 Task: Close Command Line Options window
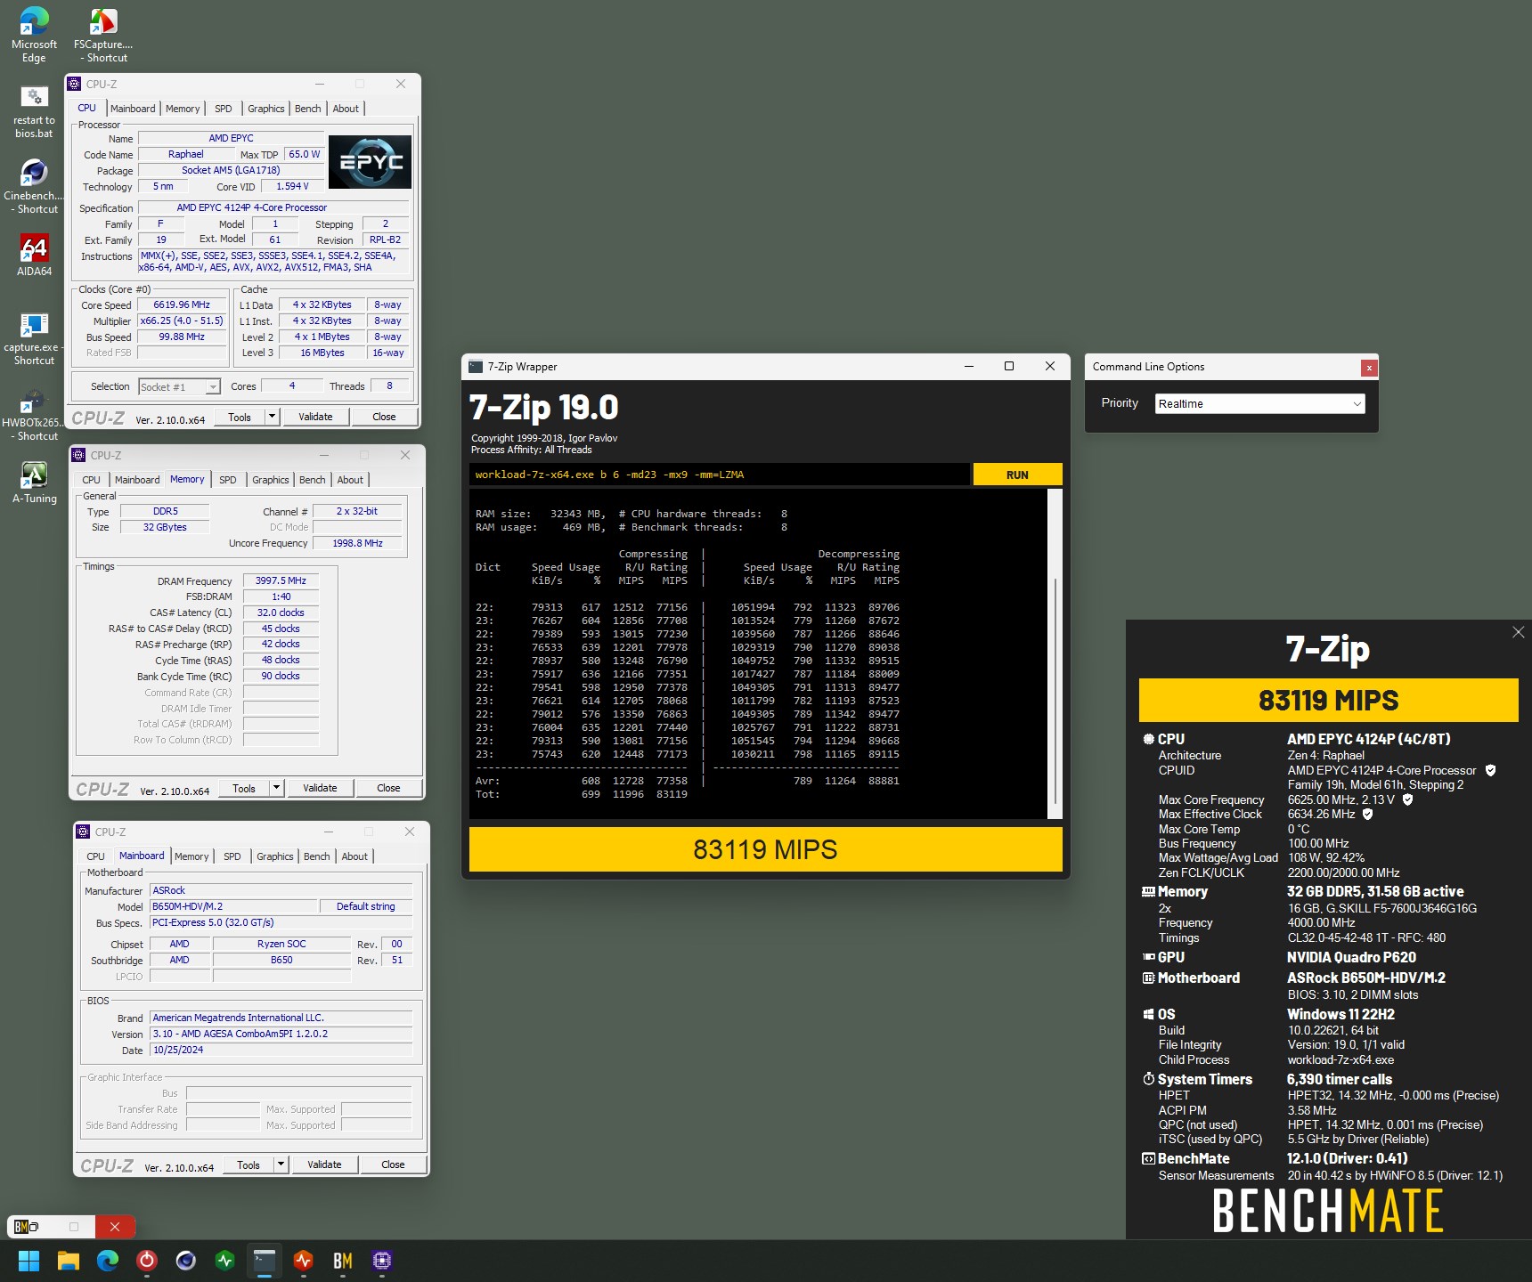click(x=1369, y=367)
